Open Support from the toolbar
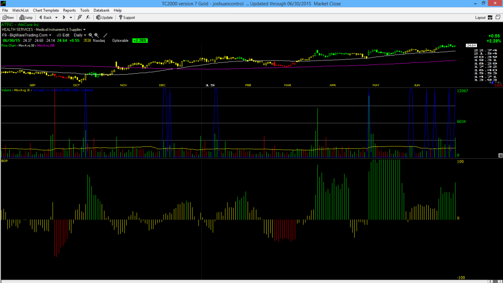Image resolution: width=503 pixels, height=283 pixels. (x=127, y=18)
